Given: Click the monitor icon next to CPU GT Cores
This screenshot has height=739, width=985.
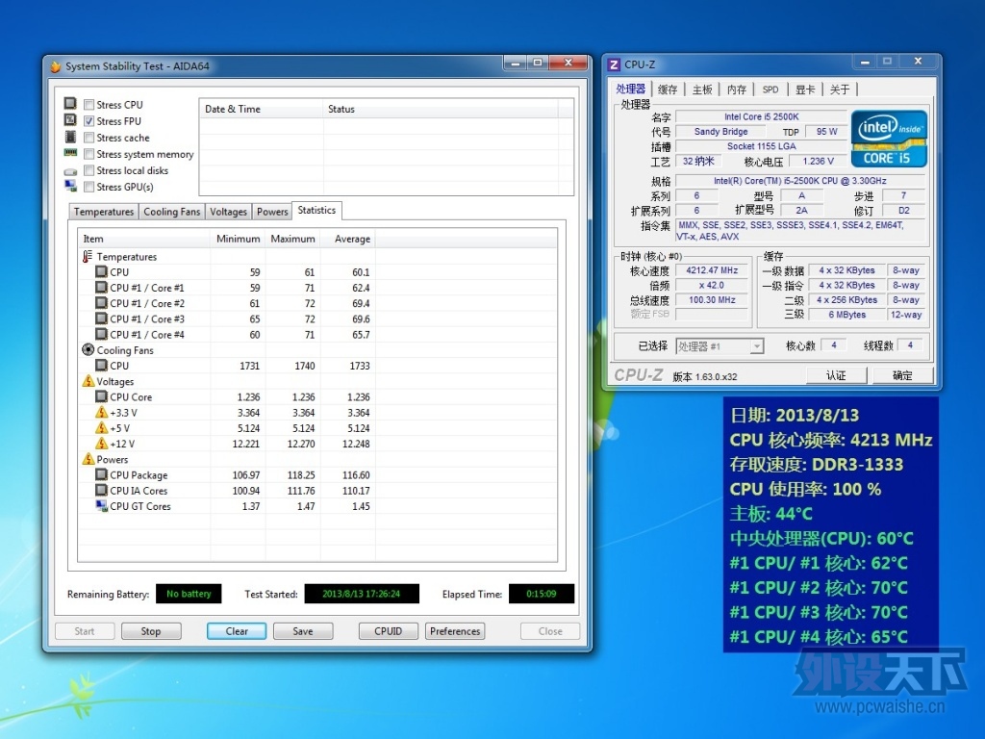Looking at the screenshot, I should 101,505.
